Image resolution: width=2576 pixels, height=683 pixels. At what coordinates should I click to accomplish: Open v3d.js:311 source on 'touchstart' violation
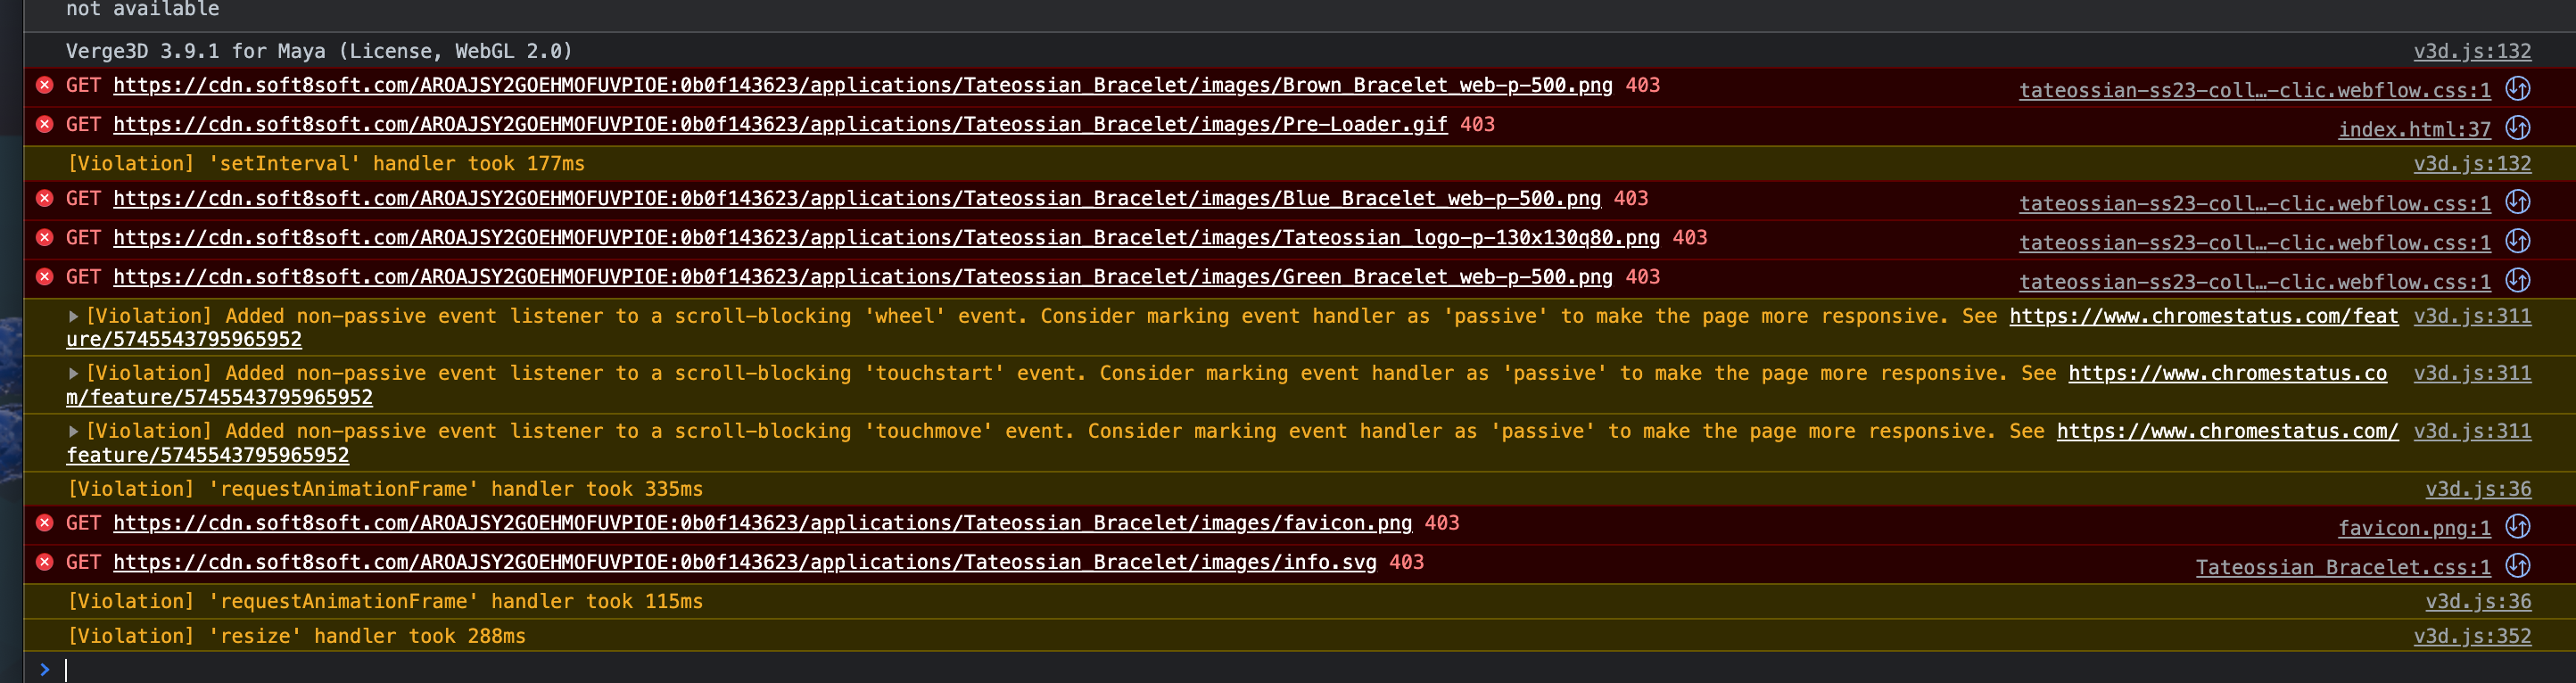pos(2472,373)
